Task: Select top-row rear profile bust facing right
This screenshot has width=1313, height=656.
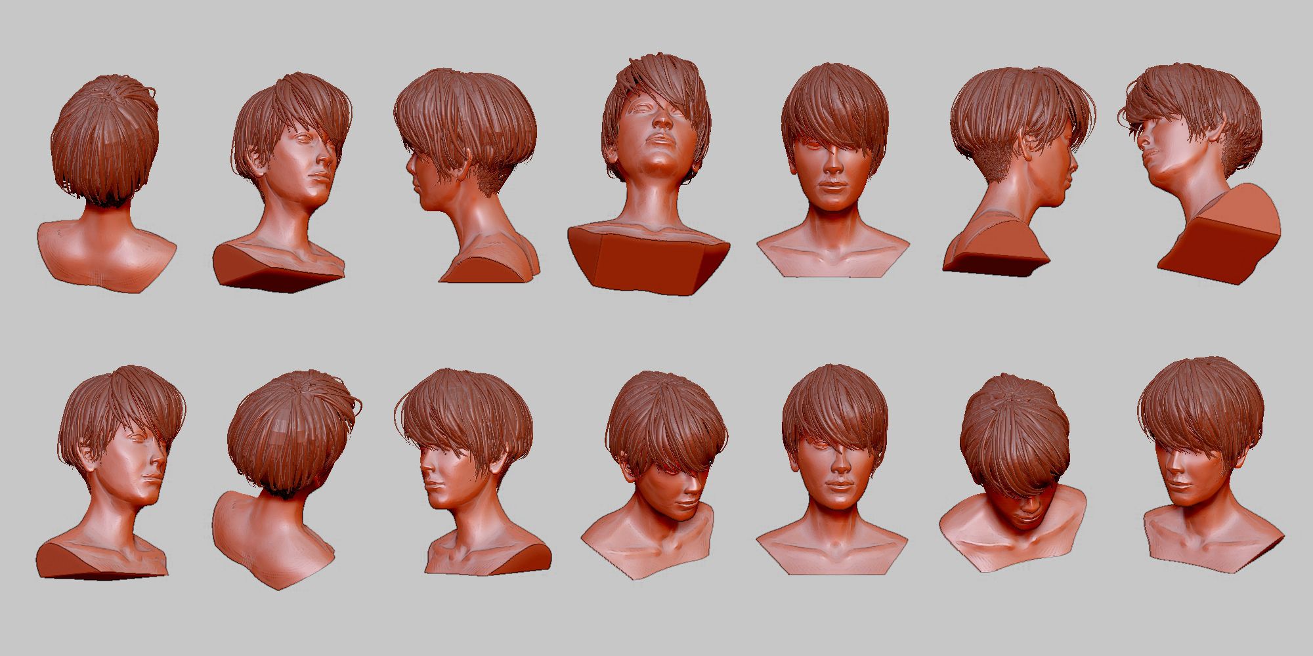Action: [1018, 171]
